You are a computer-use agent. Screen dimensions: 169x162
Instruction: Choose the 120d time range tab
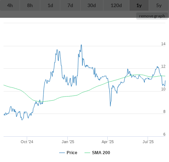pos(116,5)
